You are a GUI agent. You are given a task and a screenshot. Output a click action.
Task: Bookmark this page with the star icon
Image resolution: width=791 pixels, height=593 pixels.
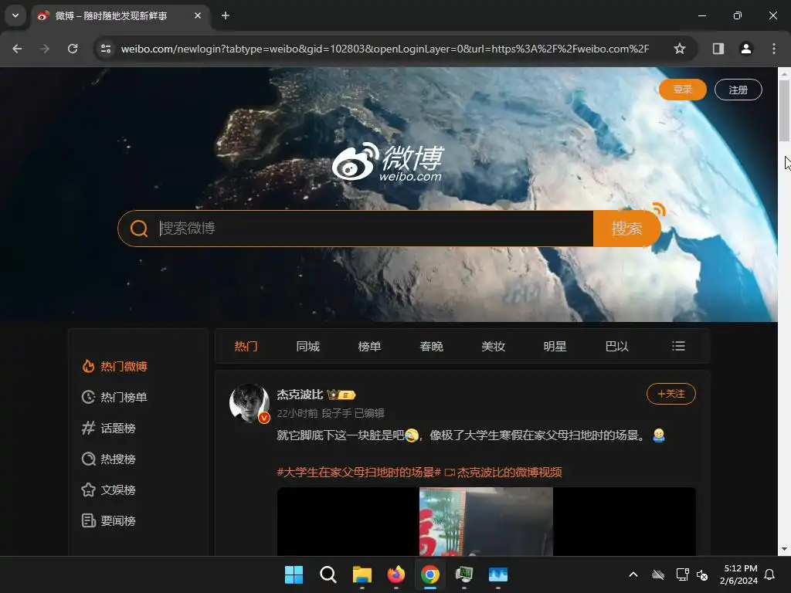[680, 49]
